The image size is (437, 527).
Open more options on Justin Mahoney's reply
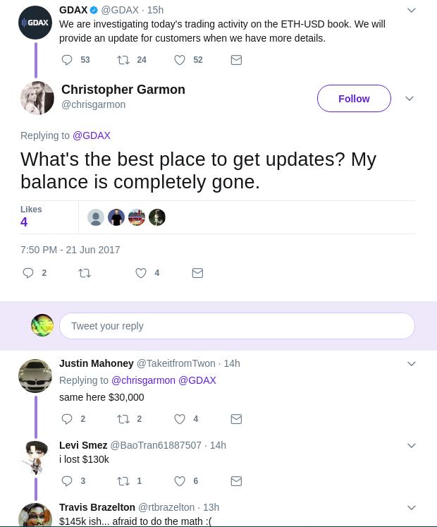[x=412, y=364]
